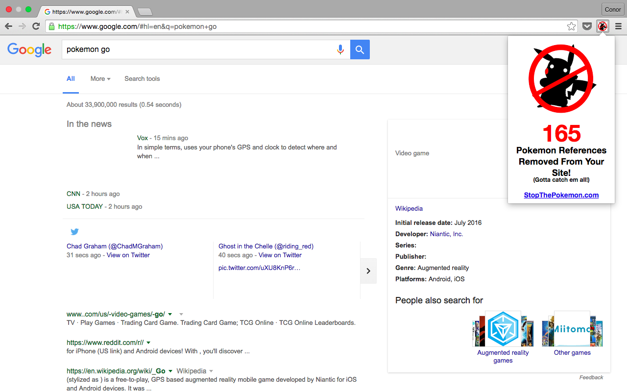Open the Augmented reality games link

503,356
